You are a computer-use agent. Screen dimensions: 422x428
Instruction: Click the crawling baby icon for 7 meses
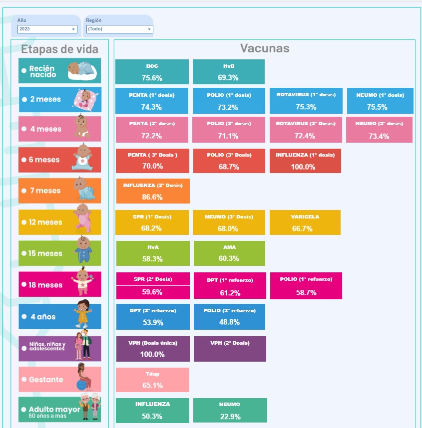84,189
